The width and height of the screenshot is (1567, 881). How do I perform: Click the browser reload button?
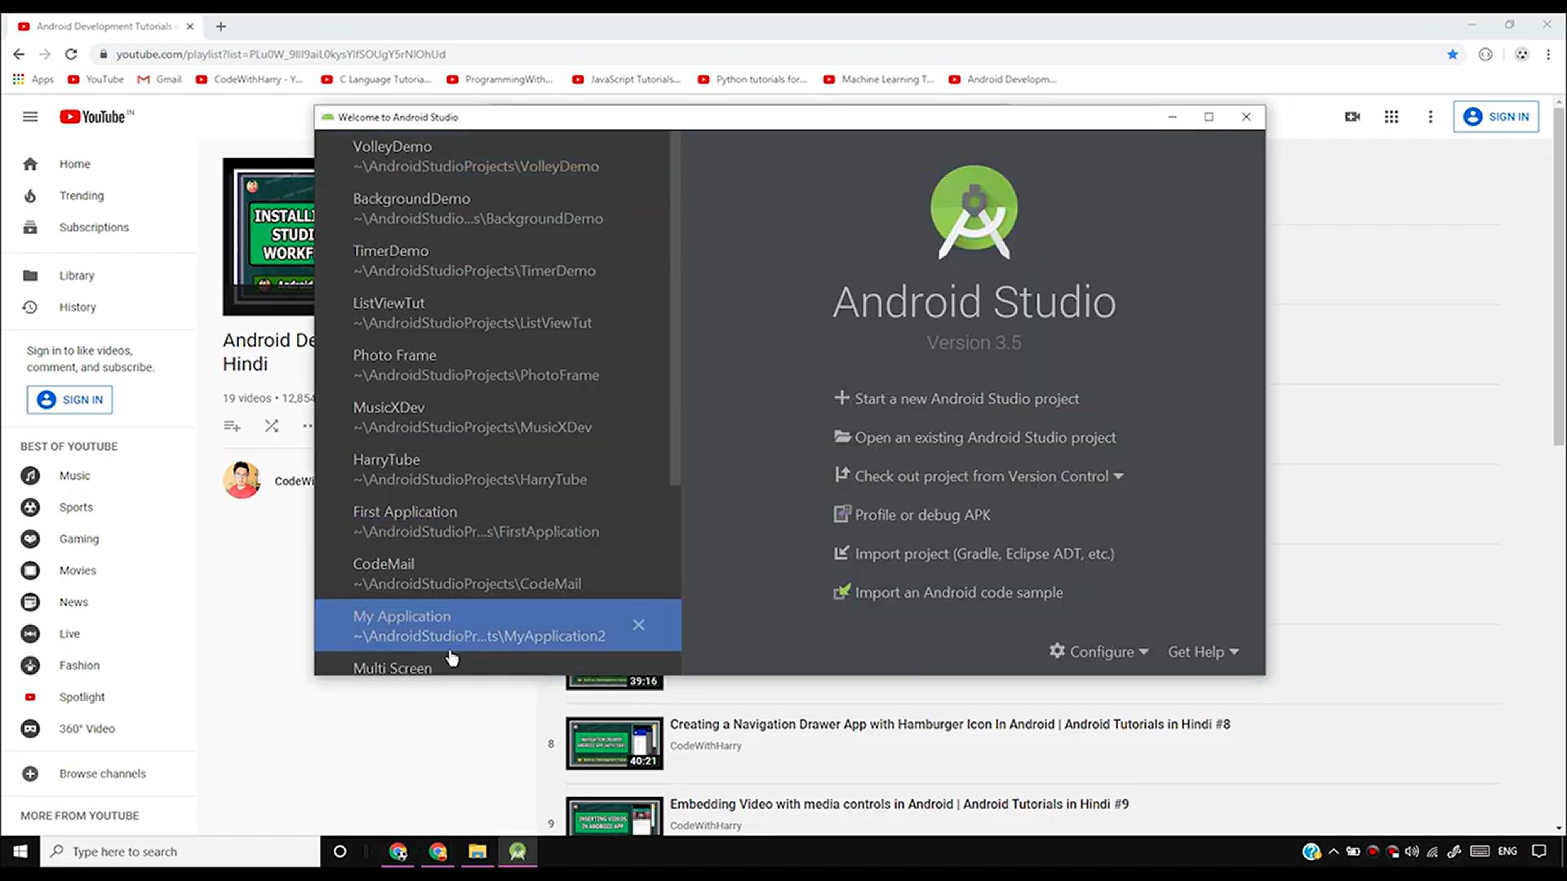click(71, 54)
